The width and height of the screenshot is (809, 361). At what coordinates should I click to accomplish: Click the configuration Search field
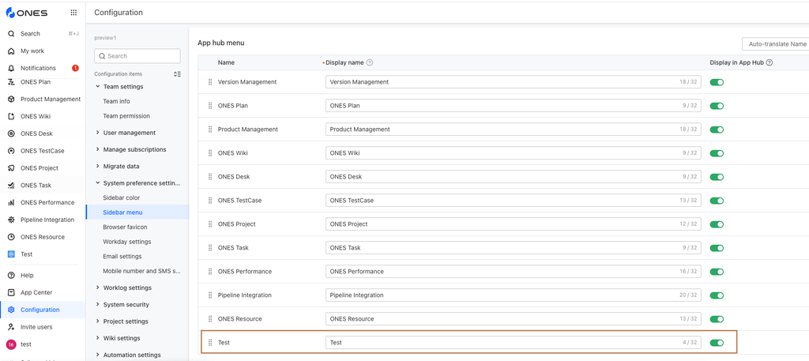tap(137, 56)
